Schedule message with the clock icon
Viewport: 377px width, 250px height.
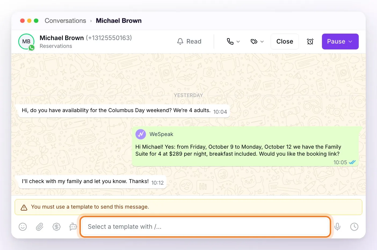coord(354,227)
